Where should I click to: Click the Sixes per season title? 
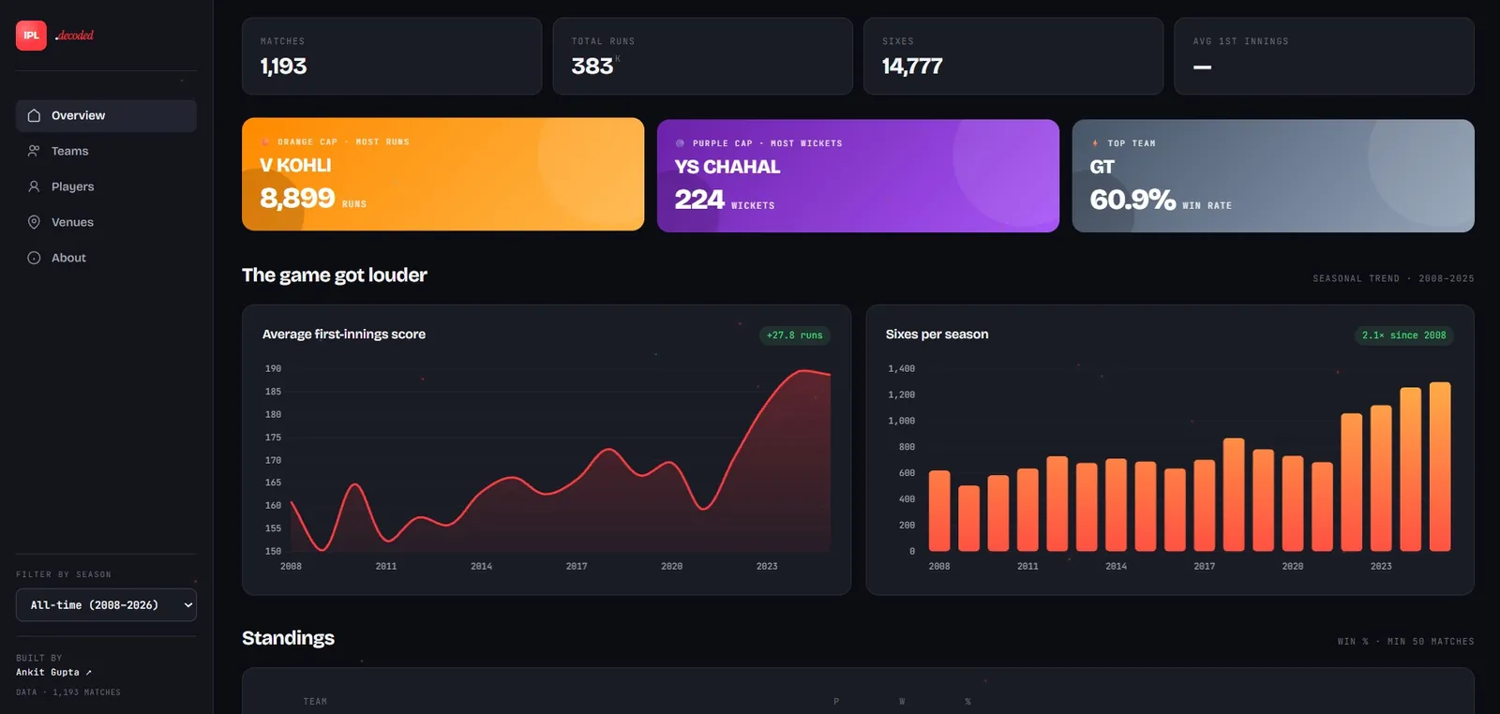click(x=937, y=335)
